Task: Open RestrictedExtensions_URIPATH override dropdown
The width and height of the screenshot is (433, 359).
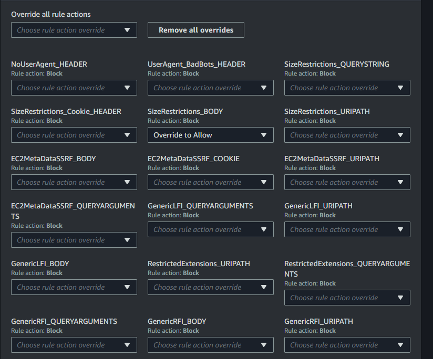Action: pos(210,287)
